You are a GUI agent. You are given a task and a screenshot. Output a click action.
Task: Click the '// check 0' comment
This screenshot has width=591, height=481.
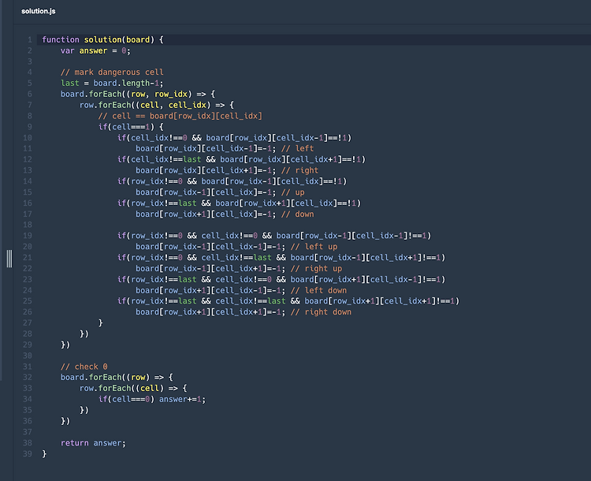coord(84,367)
